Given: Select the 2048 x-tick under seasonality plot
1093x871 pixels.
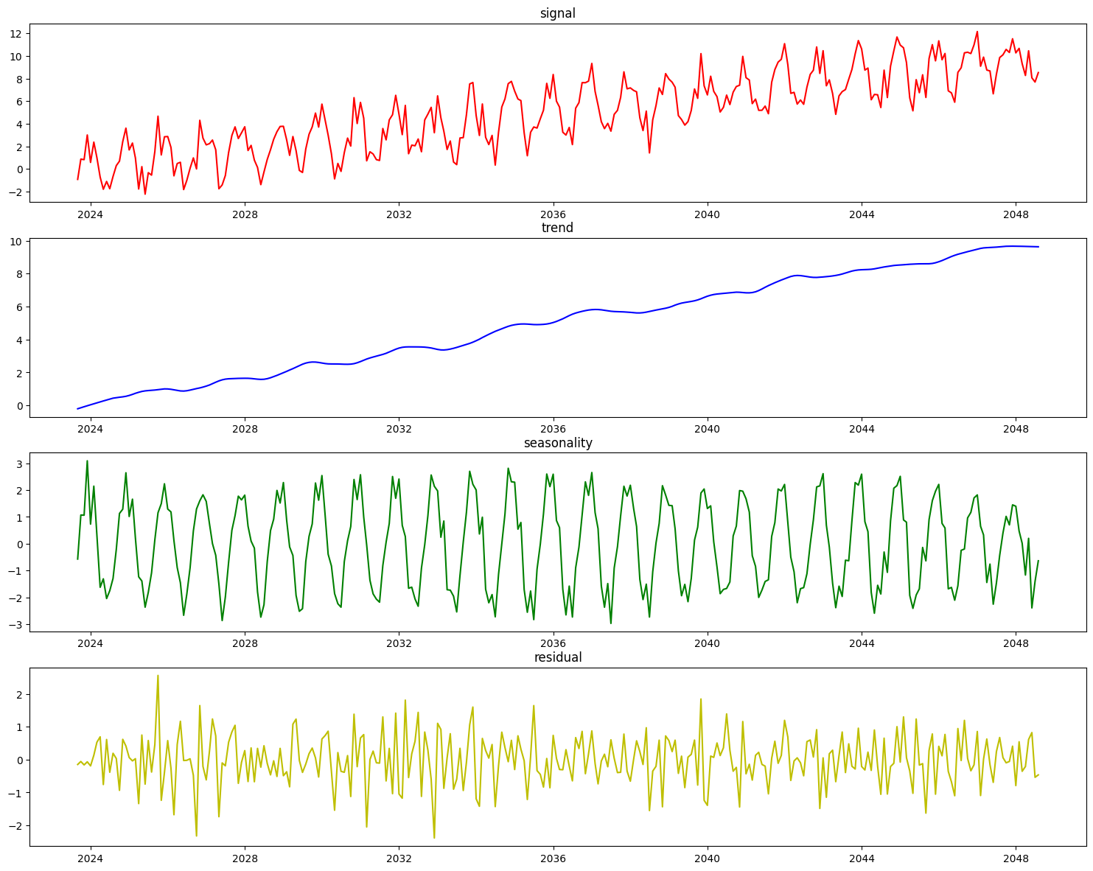Looking at the screenshot, I should coord(1016,643).
